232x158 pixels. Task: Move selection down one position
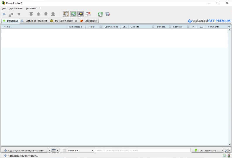click(x=46, y=14)
